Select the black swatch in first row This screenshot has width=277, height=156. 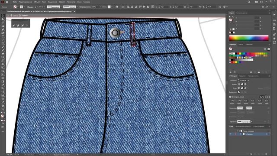coord(236,53)
